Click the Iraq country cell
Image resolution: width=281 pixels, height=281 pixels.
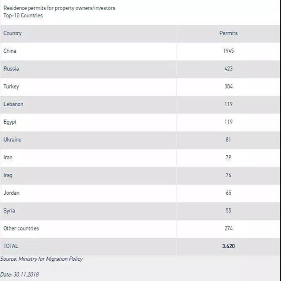click(8, 175)
